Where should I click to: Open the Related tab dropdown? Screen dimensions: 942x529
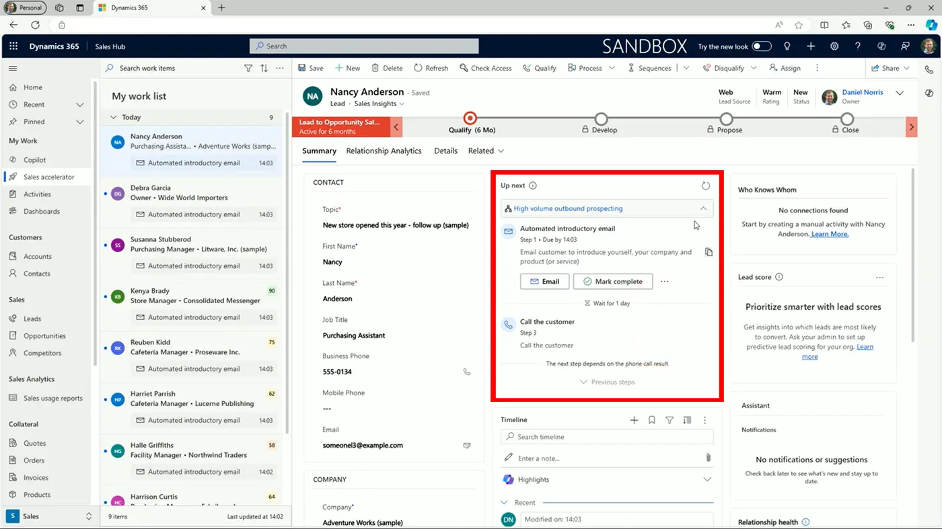click(x=499, y=151)
